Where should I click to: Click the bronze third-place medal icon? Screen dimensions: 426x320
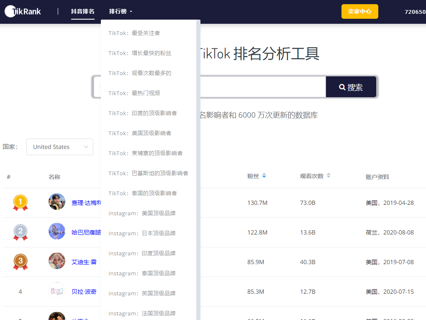pyautogui.click(x=21, y=262)
